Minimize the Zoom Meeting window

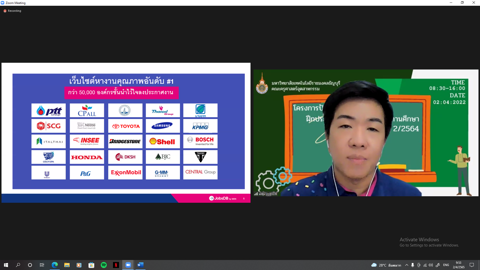point(451,3)
